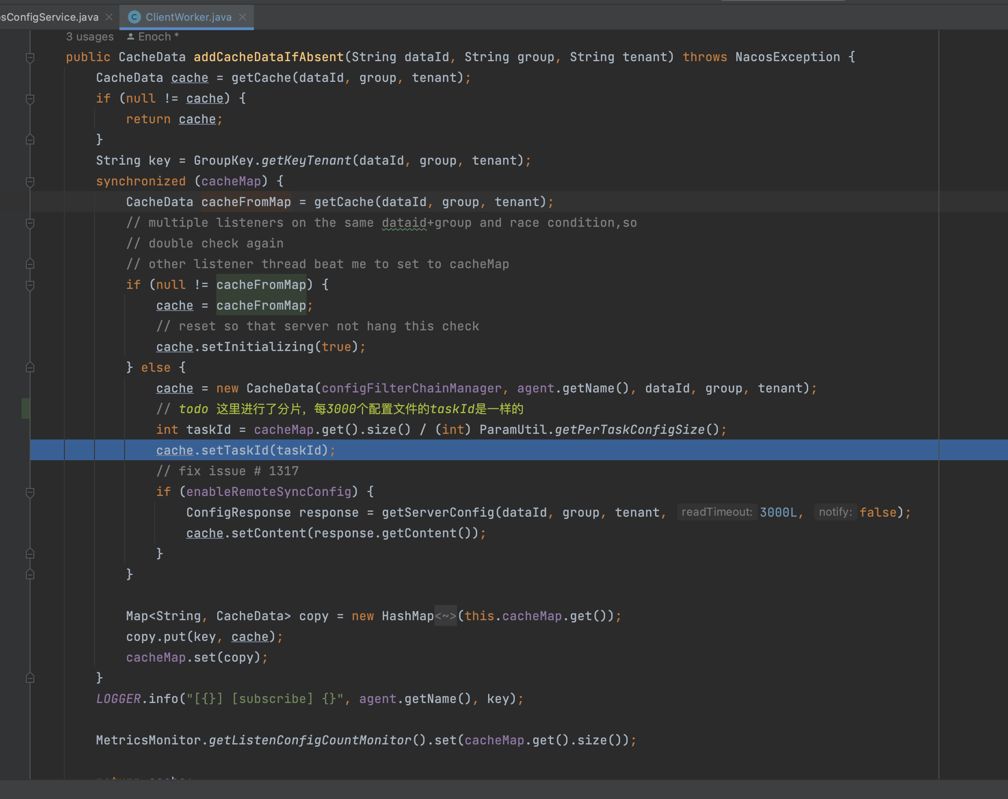Click the 3000L timeout value
1008x799 pixels.
click(x=778, y=512)
